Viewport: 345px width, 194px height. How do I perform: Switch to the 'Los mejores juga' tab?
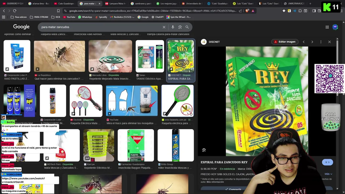click(167, 4)
